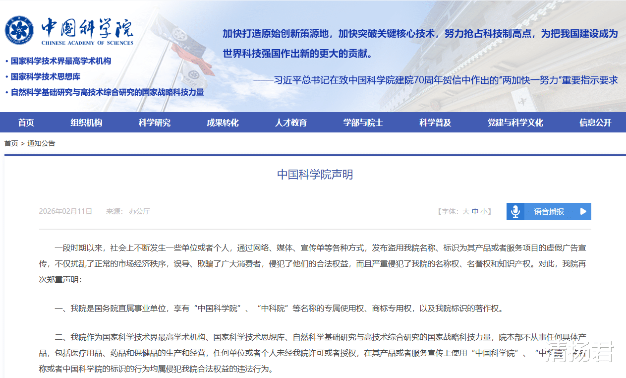
Task: Click the source text 来源: 办公厅
Action: coord(128,211)
